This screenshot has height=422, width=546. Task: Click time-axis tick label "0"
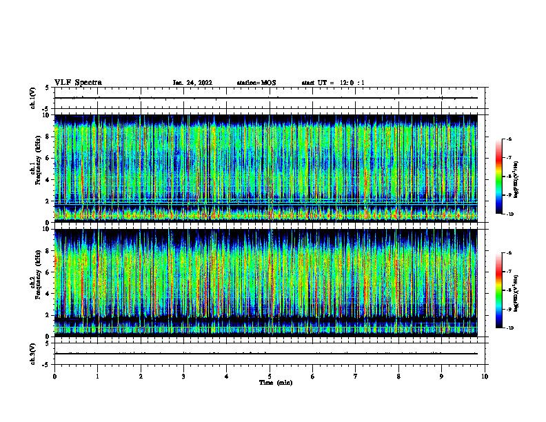point(54,376)
